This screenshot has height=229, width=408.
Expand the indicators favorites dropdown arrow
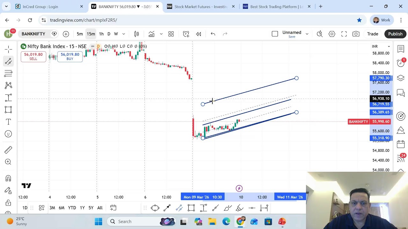[161, 34]
